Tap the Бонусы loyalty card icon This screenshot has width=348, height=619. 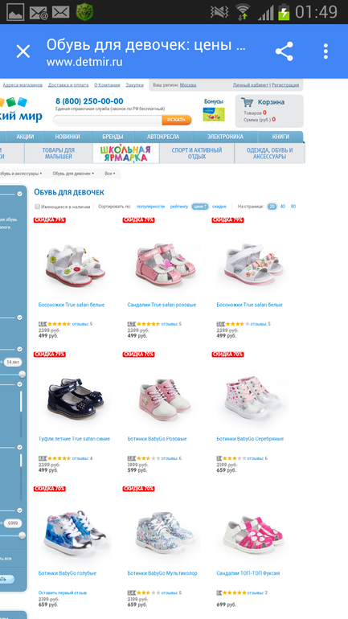coord(214,114)
